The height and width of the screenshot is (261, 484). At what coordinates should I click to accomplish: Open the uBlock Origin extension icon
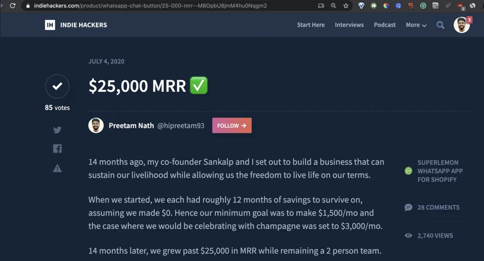[460, 6]
